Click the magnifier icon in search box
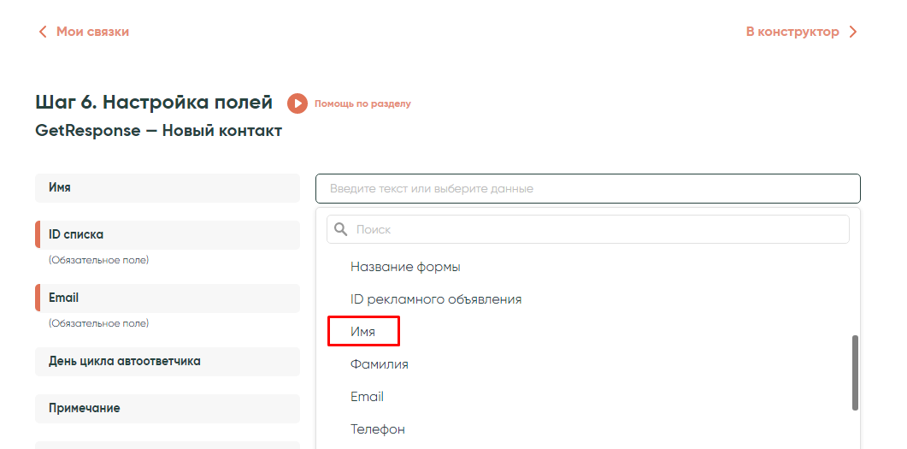907x449 pixels. (x=341, y=229)
